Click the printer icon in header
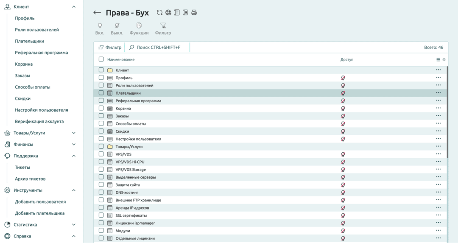 tap(194, 13)
